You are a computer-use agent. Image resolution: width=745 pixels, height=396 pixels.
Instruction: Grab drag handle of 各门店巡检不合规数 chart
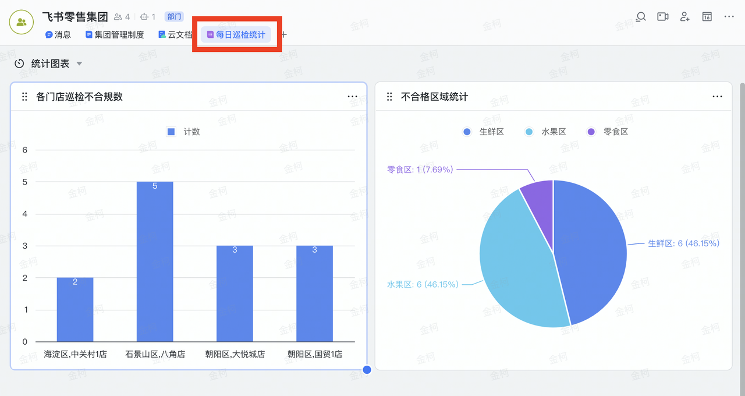tap(24, 97)
